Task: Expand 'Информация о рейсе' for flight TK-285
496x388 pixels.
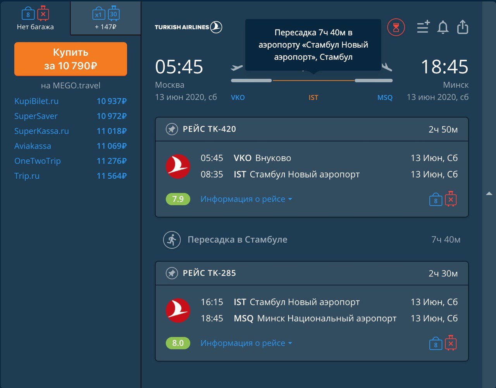Action: click(x=246, y=343)
